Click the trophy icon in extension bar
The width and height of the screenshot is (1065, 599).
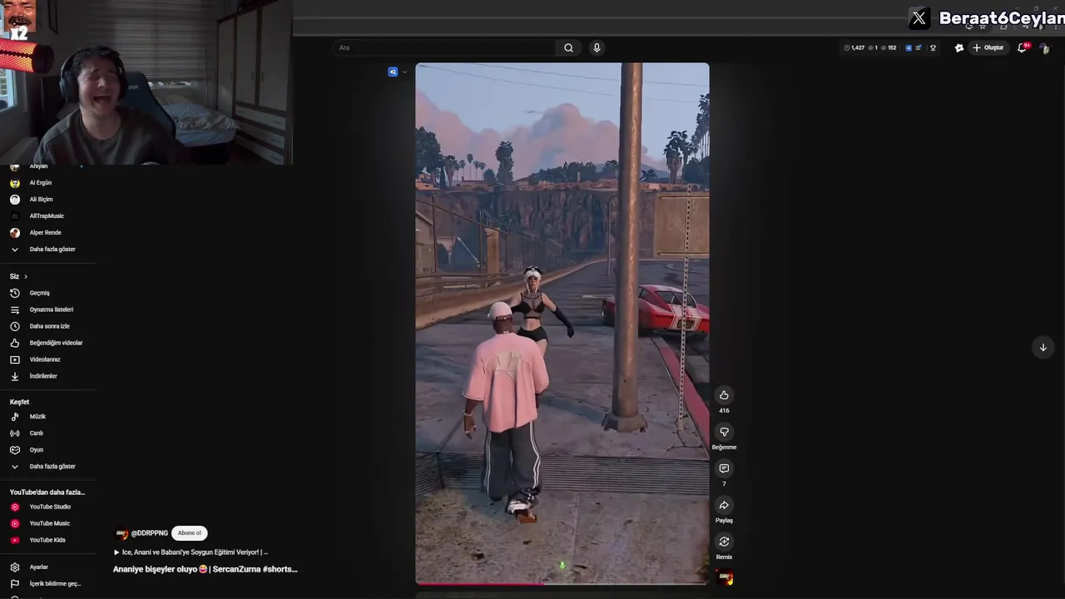point(933,47)
